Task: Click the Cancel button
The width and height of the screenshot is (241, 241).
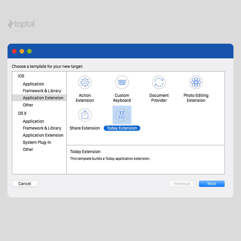Action: 24,184
